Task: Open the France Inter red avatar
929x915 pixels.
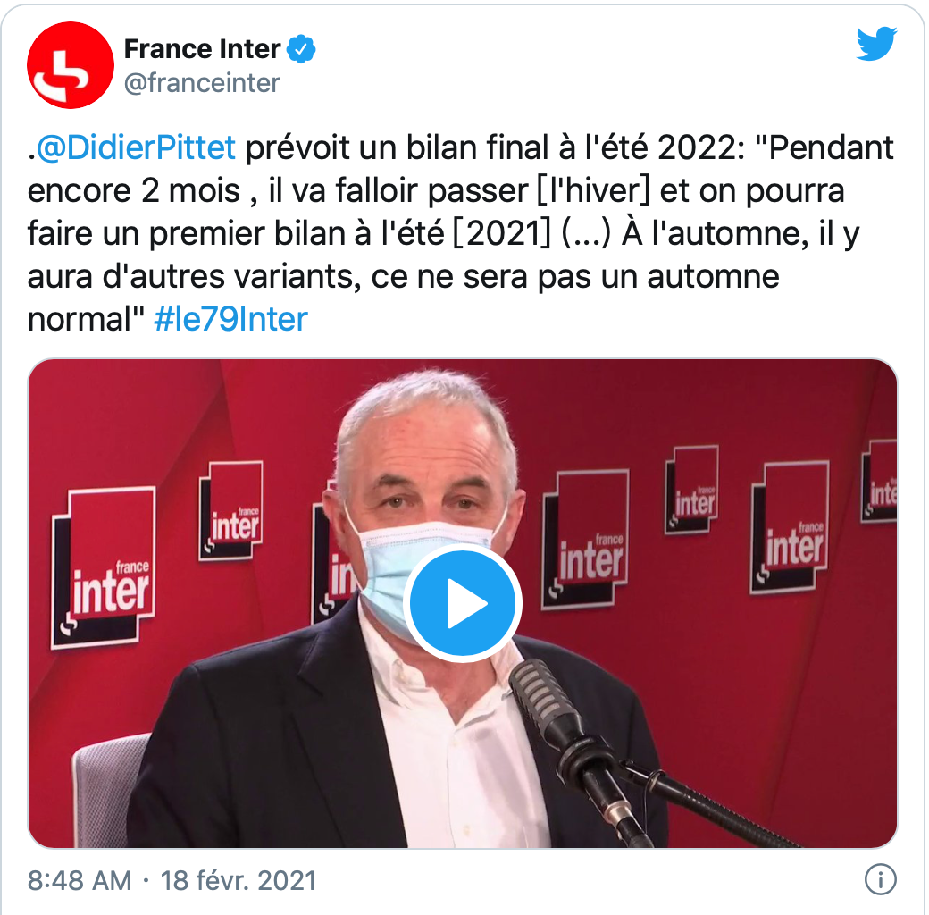Action: point(71,65)
